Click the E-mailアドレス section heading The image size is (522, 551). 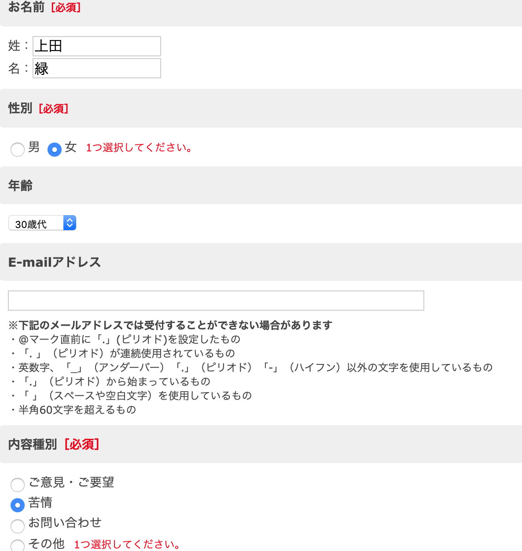(55, 262)
